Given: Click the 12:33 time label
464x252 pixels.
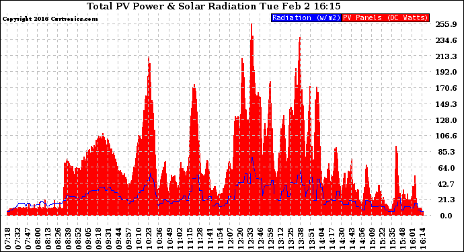Looking at the screenshot, I should click(x=250, y=239).
